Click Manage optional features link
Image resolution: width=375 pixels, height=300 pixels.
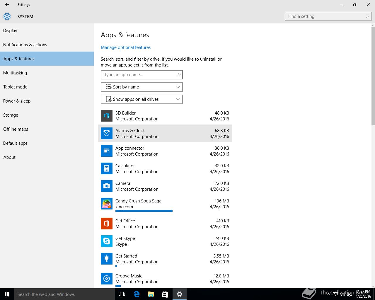126,47
